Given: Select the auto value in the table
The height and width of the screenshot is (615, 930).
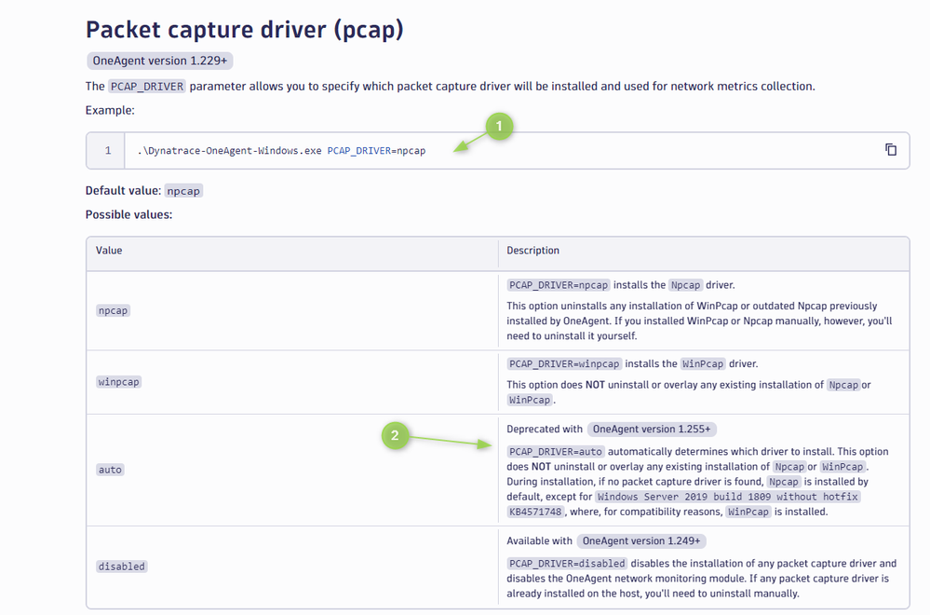Looking at the screenshot, I should click(x=110, y=470).
